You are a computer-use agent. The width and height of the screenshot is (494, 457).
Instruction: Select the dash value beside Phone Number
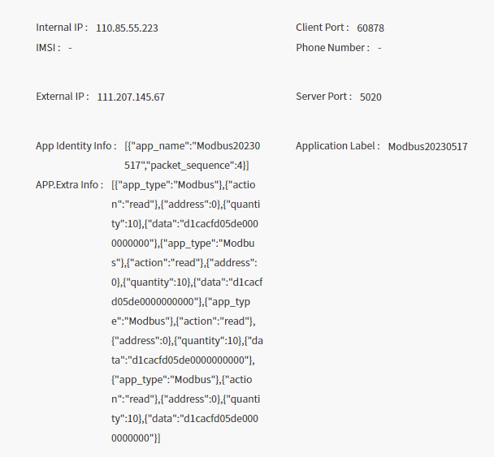click(x=379, y=48)
